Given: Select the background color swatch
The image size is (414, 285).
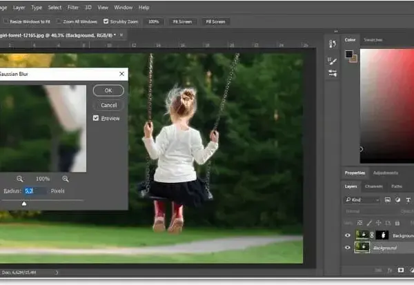Looking at the screenshot, I should point(355,59).
